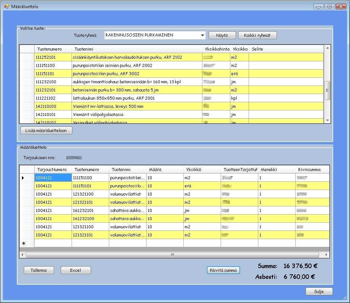The image size is (350, 303).
Task: Click the bottom grid scroll-left arrow
Action: (x=22, y=255)
